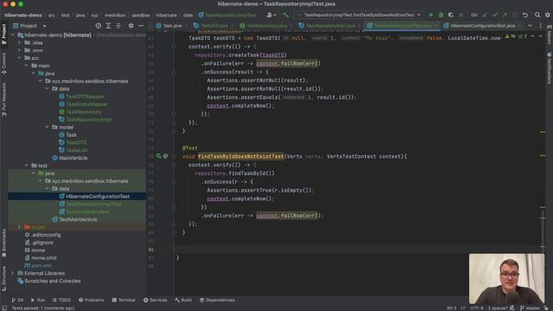Open Terminal tool window button

click(124, 300)
